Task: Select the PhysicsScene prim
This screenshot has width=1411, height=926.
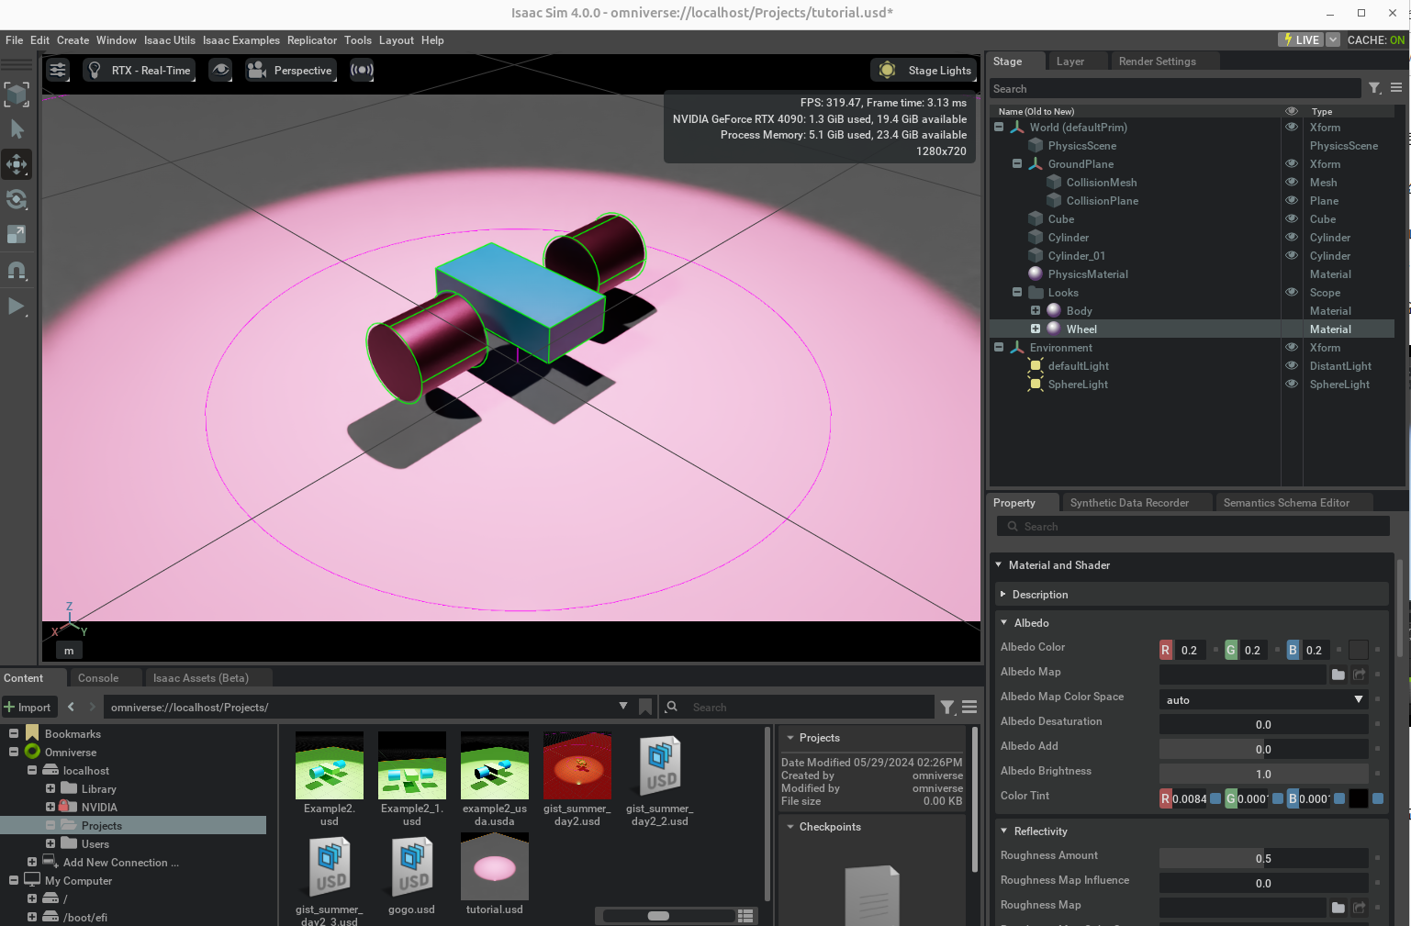Action: [1082, 146]
